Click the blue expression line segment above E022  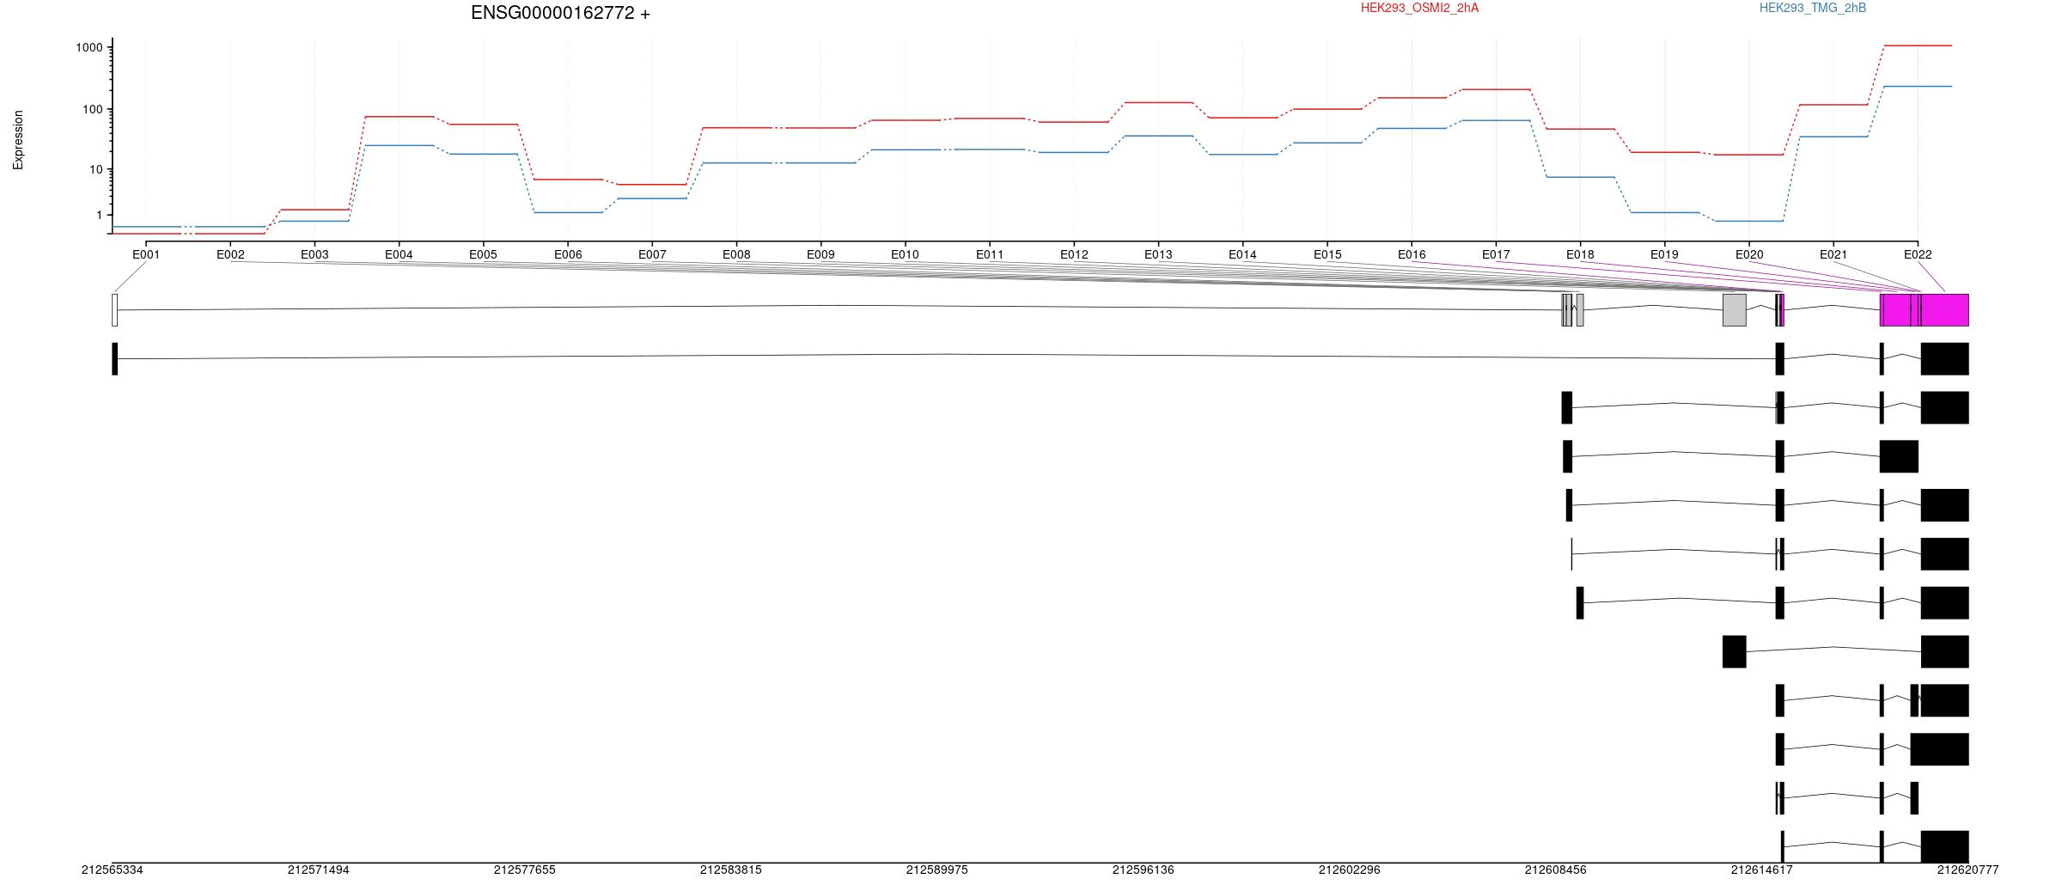click(1918, 86)
